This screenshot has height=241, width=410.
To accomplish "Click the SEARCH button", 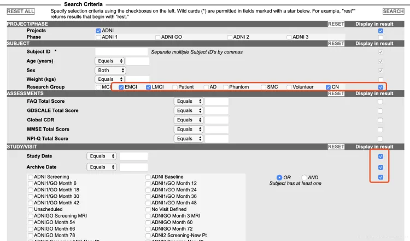I will 393,11.
